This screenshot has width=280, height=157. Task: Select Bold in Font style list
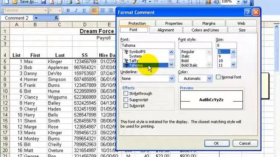click(185, 61)
